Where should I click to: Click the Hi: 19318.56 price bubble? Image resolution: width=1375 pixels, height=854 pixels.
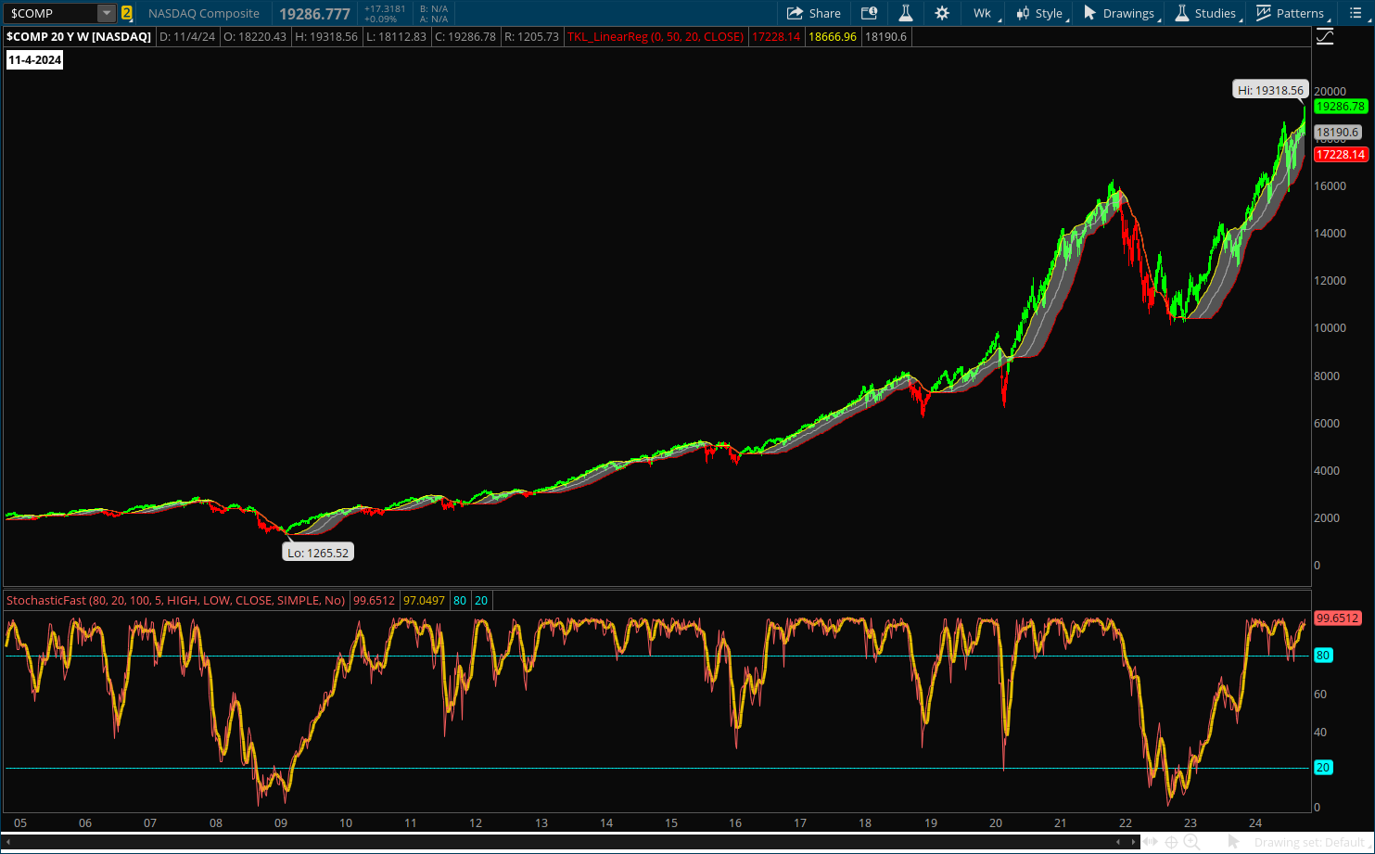click(1270, 90)
